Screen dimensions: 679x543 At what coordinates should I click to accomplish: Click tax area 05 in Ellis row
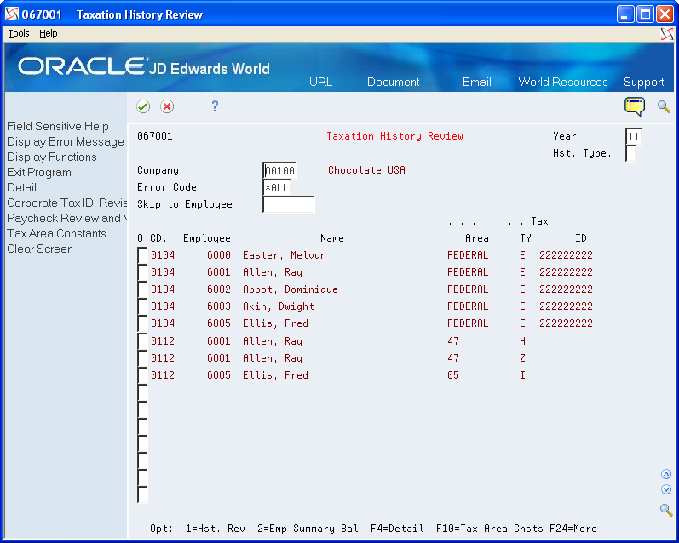point(453,375)
